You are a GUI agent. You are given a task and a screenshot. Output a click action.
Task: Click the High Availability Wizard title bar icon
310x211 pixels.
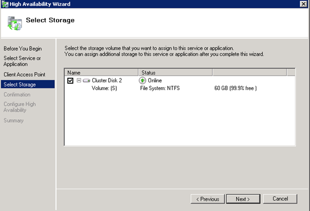point(4,4)
